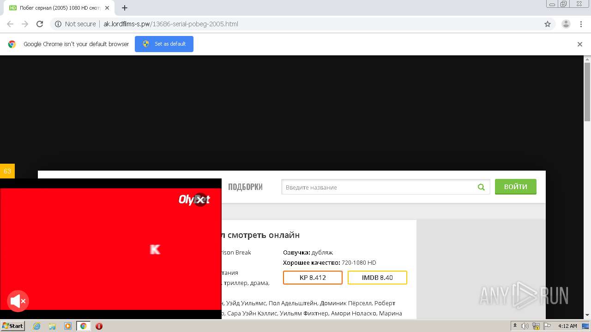Open network status tray icon
This screenshot has width=591, height=332.
click(x=536, y=326)
